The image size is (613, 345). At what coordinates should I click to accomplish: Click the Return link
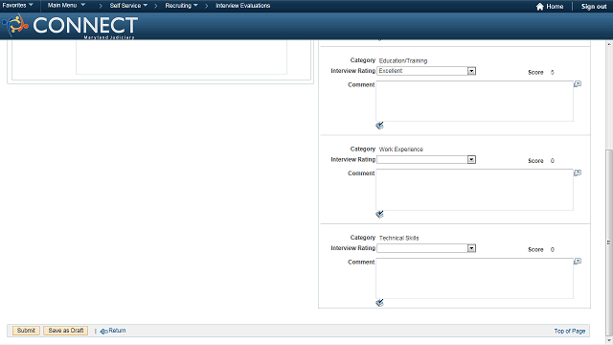point(113,331)
